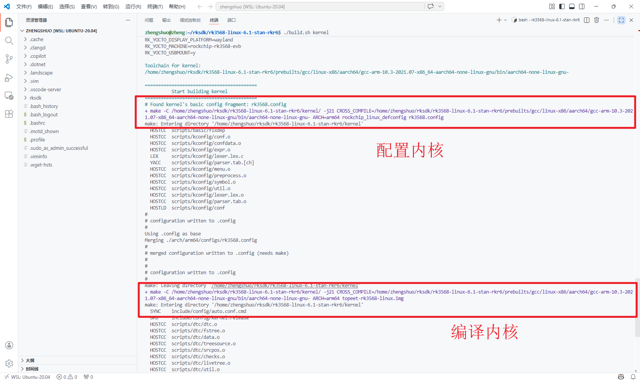Open the .wget-hsts file
Viewport: 640px width, 381px height.
pos(78,165)
